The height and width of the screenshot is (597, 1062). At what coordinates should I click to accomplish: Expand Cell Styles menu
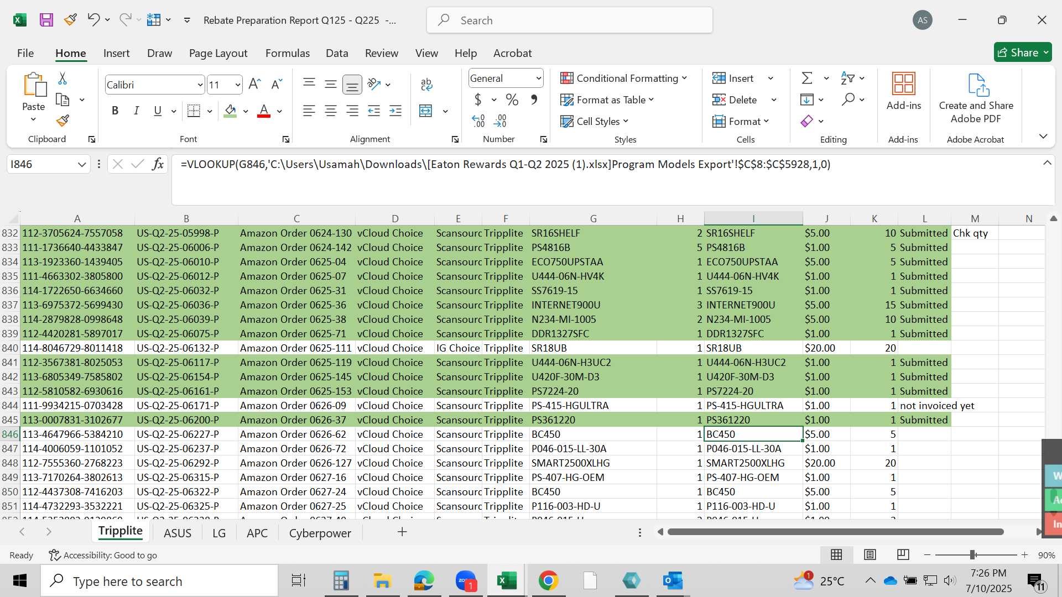tap(595, 121)
